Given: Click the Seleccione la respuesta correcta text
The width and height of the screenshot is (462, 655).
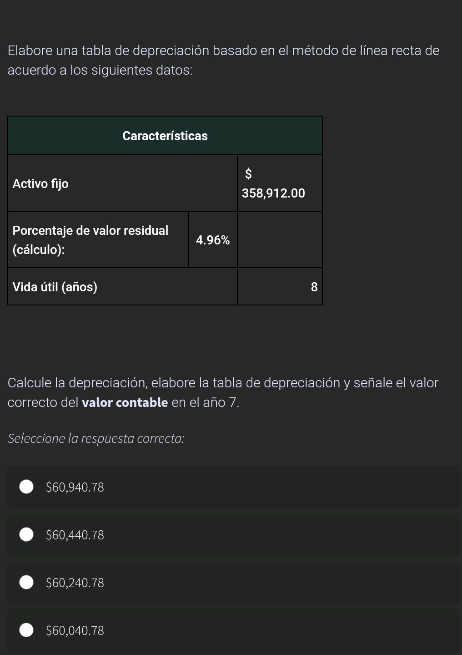Looking at the screenshot, I should [96, 438].
